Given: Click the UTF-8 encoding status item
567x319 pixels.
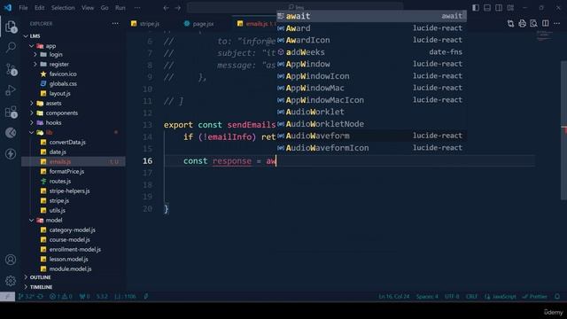Looking at the screenshot, I should pyautogui.click(x=452, y=296).
